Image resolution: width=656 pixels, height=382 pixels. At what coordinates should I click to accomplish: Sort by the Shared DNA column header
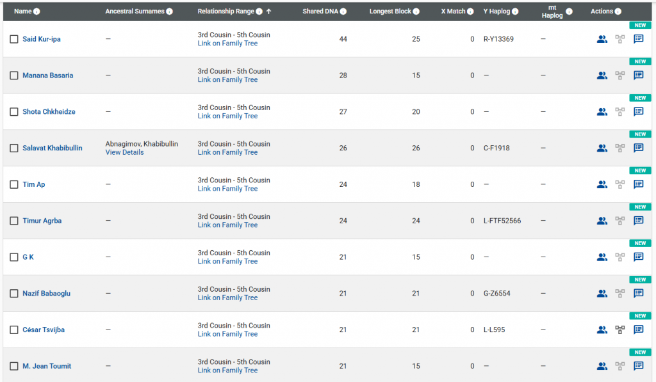coord(320,12)
